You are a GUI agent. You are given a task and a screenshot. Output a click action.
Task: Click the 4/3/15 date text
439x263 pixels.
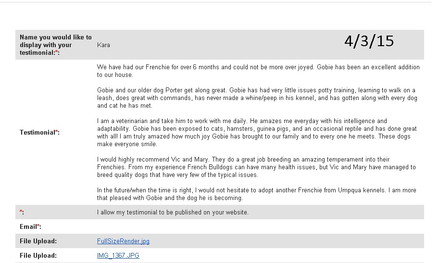click(369, 41)
